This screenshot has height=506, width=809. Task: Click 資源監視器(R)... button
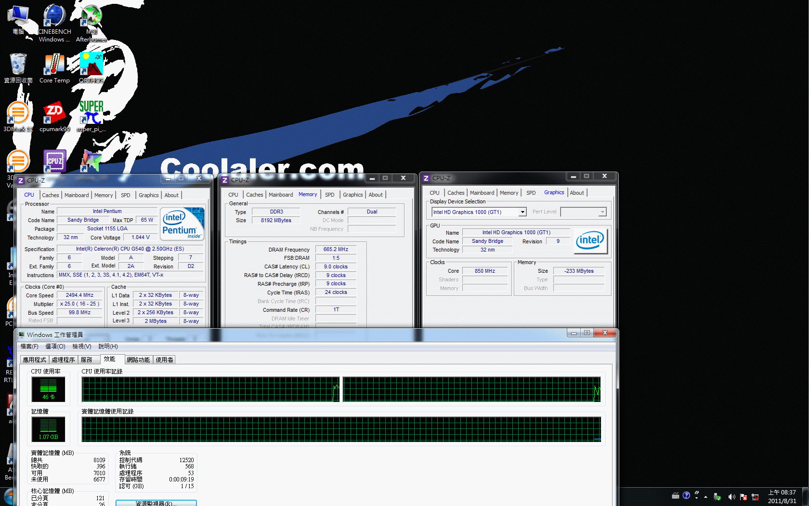(156, 503)
